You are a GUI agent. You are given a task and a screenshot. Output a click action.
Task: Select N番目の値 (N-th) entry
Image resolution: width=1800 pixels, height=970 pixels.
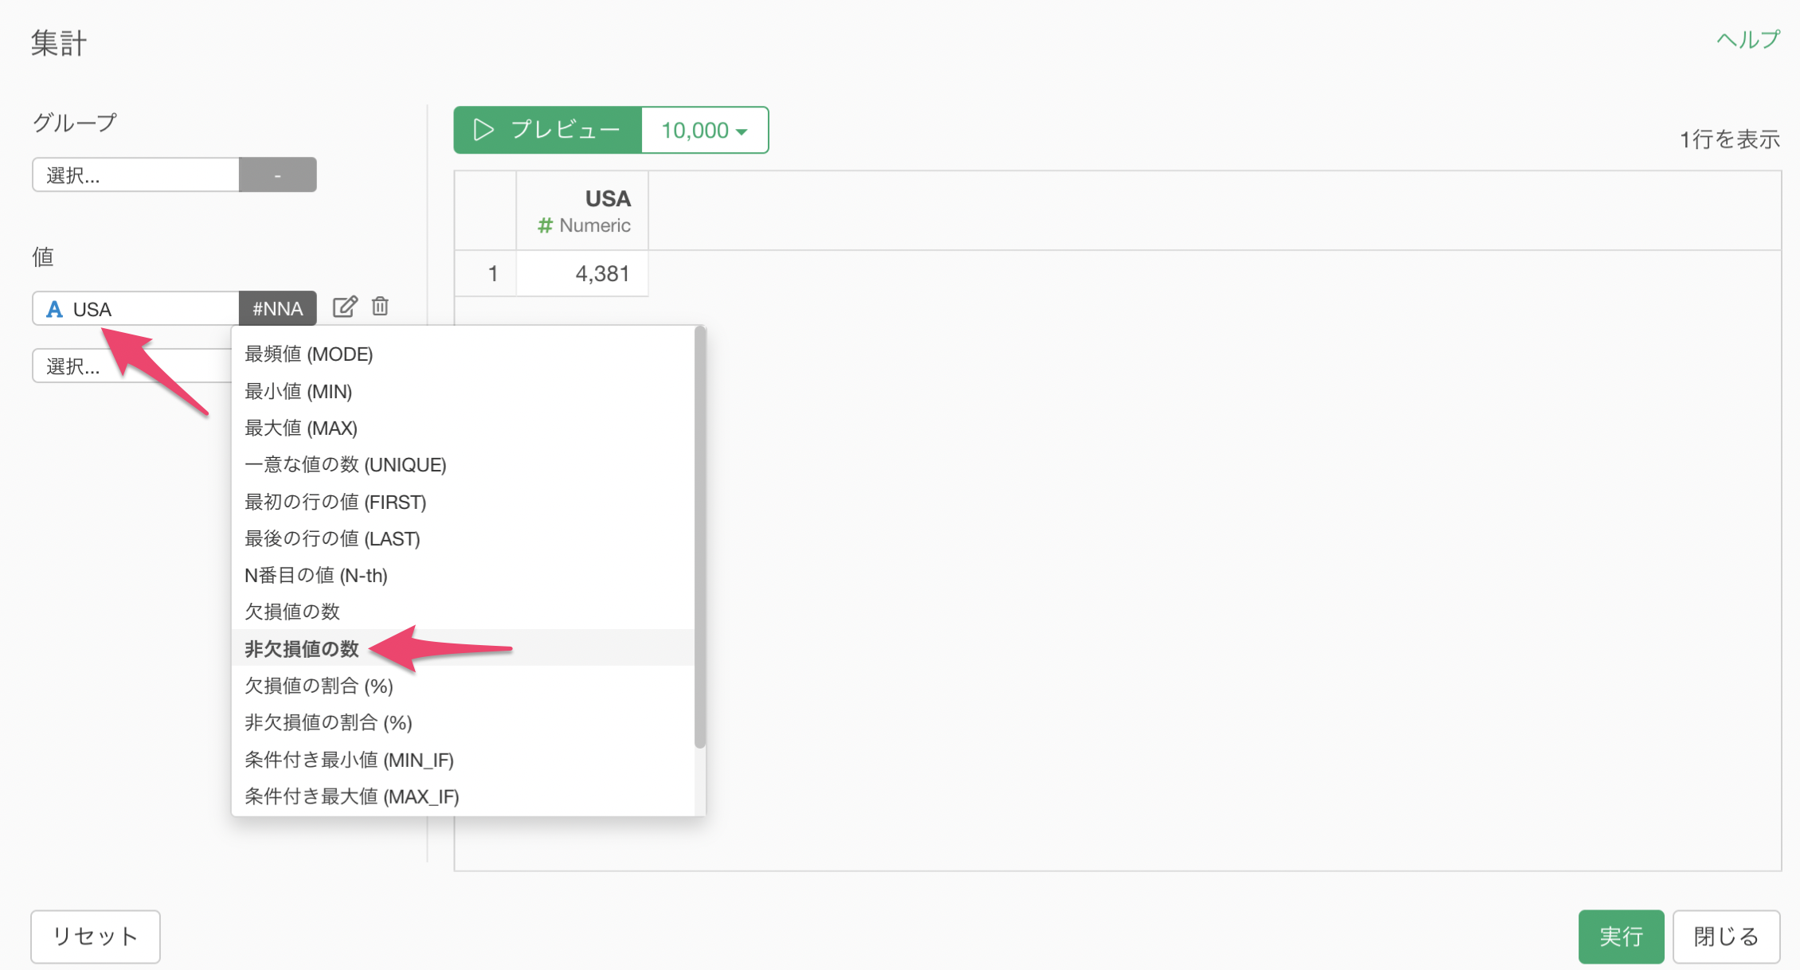(315, 576)
